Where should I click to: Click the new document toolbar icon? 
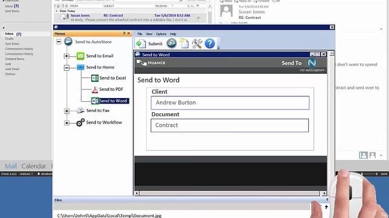184,44
